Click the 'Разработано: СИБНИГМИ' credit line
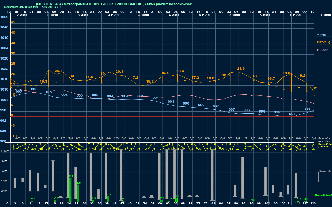Viewport: 332px width, 207px height. click(32, 7)
